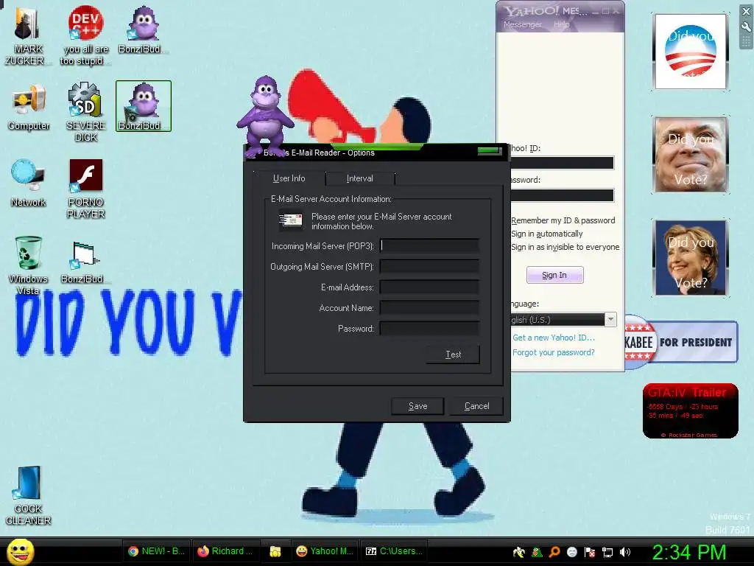The width and height of the screenshot is (754, 566).
Task: Open the recycle bin labeled Windows Vista
Action: click(x=28, y=265)
